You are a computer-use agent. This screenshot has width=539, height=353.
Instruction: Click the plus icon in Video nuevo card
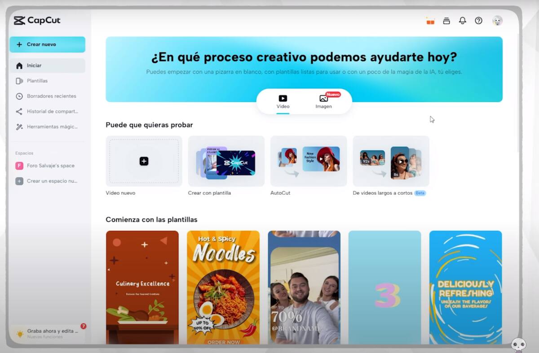tap(144, 161)
